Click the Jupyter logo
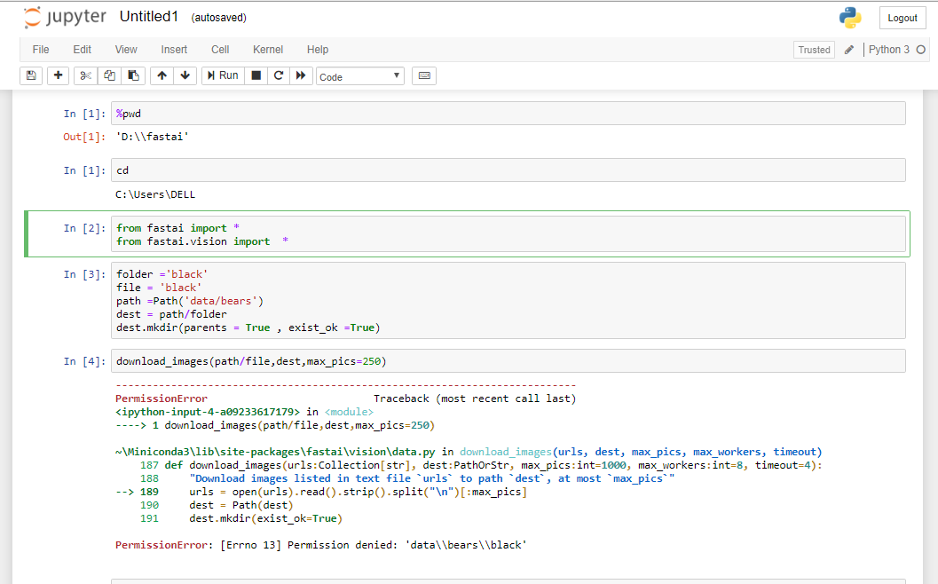 pyautogui.click(x=65, y=18)
